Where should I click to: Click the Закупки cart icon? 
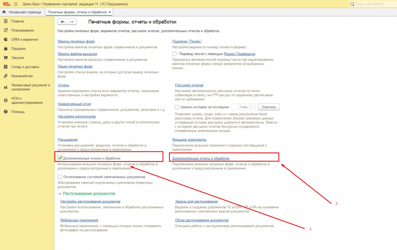pyautogui.click(x=5, y=57)
